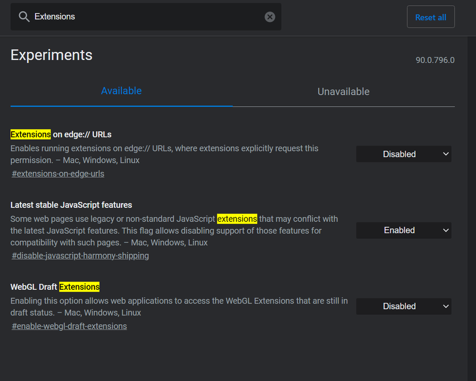
Task: Click the Experiments page heading
Action: click(51, 55)
